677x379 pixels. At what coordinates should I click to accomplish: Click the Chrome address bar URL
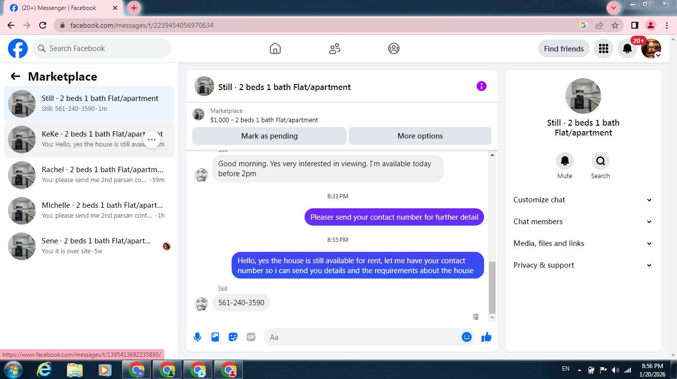142,25
